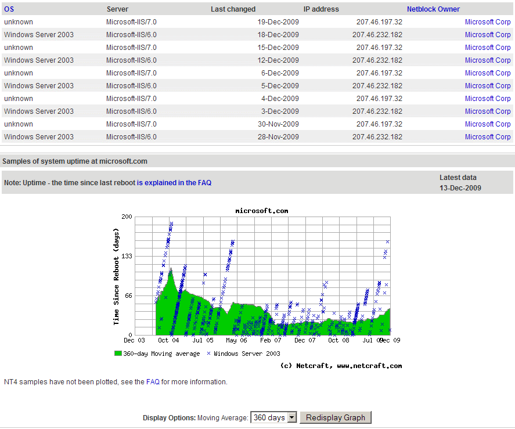515x429 pixels.
Task: Click the OS column header link
Action: [9, 9]
